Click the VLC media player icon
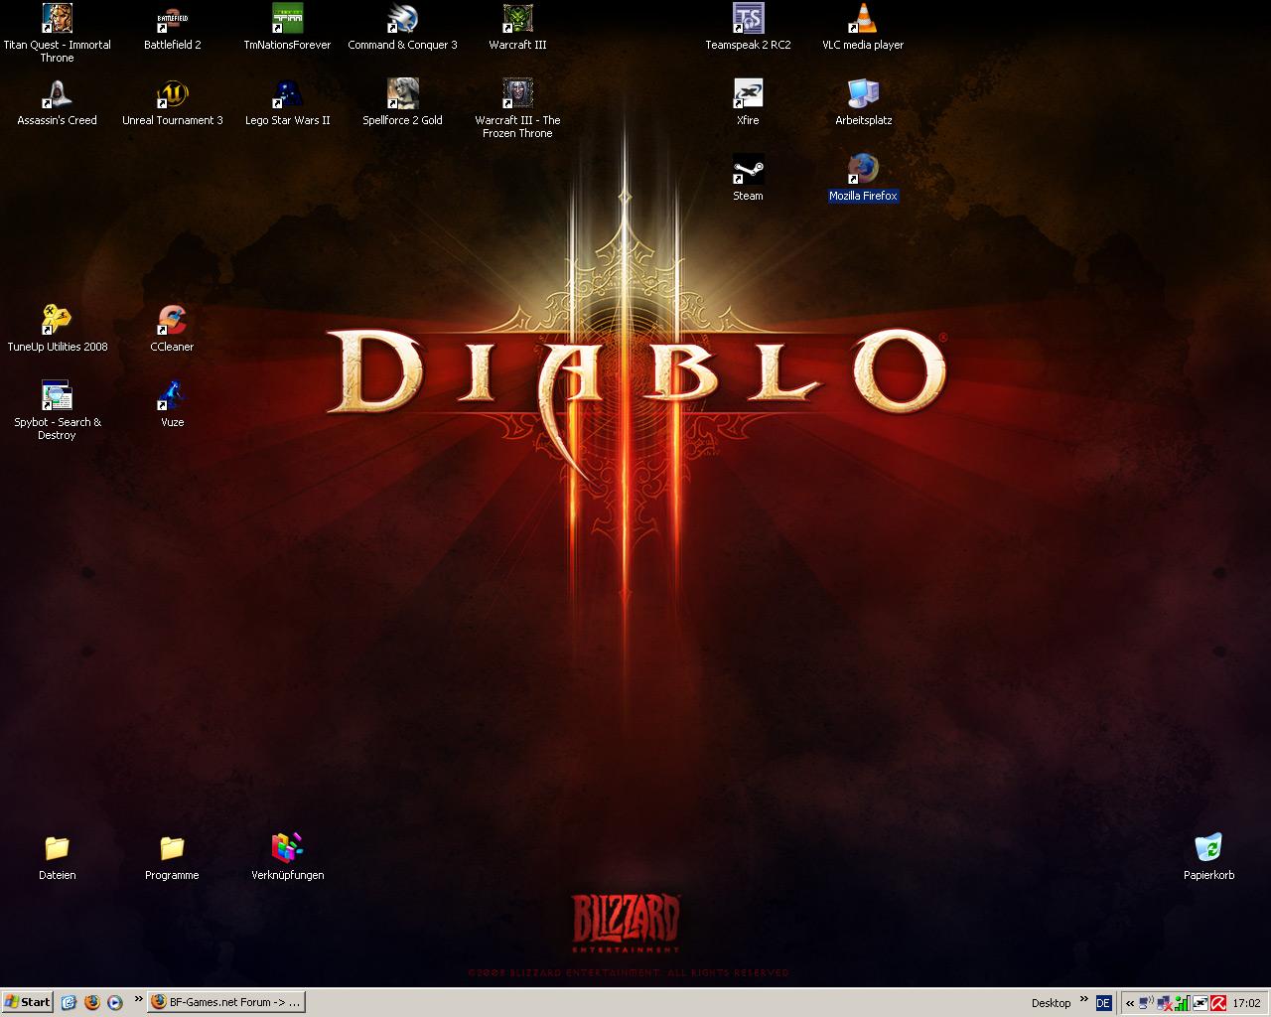 pos(862,20)
